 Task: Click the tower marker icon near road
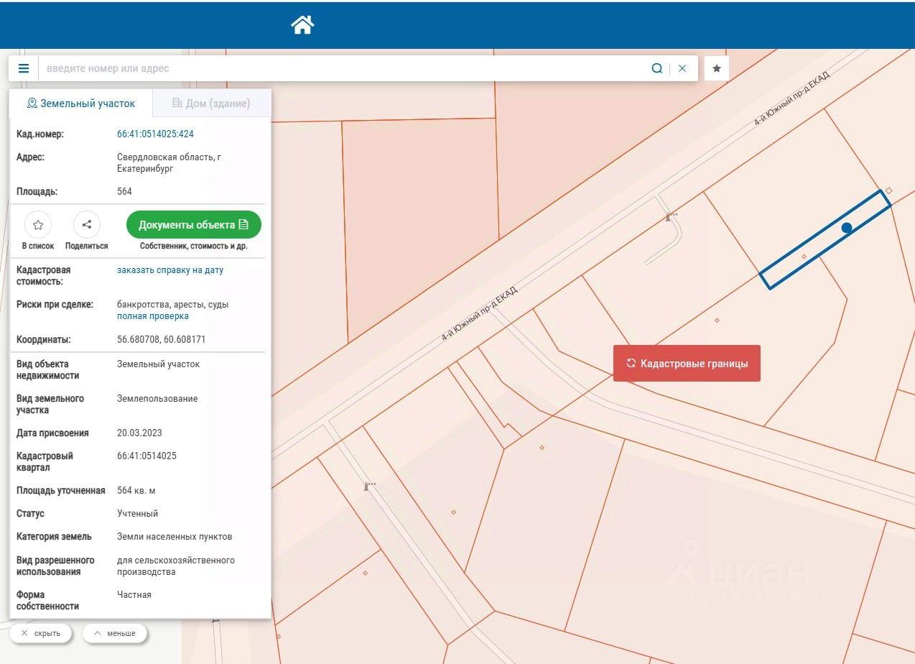coord(669,216)
